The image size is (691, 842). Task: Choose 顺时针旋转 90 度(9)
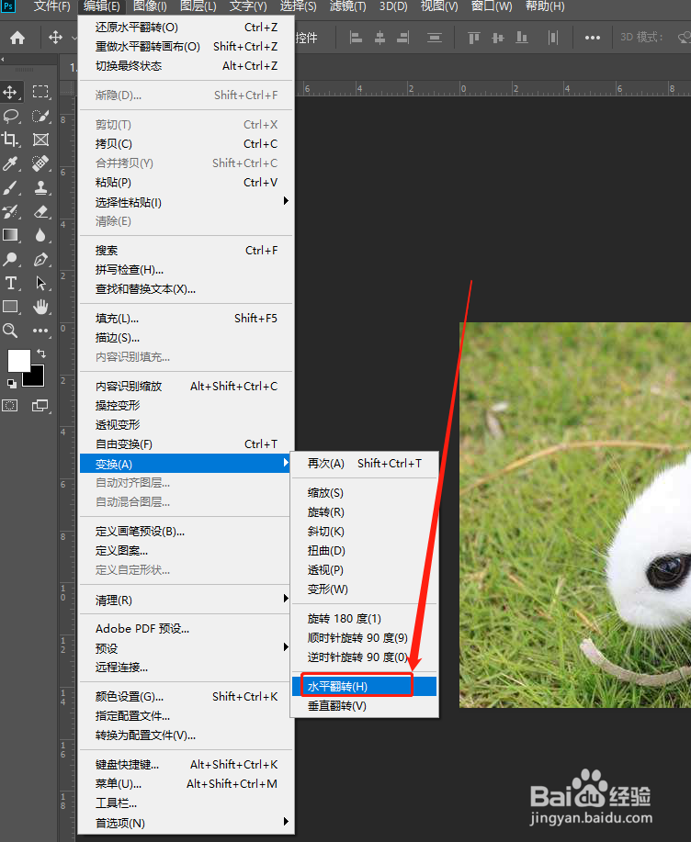pos(364,638)
